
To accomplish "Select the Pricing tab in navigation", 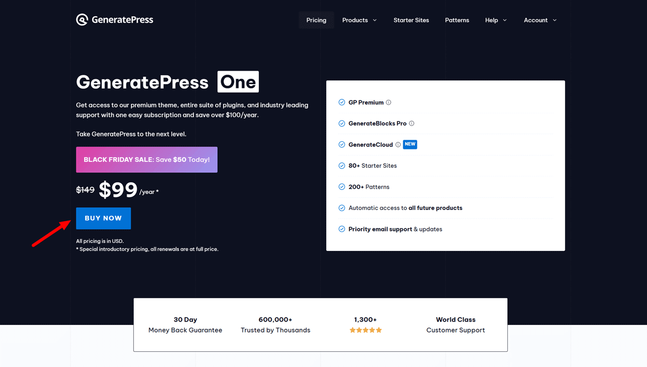I will pyautogui.click(x=316, y=20).
